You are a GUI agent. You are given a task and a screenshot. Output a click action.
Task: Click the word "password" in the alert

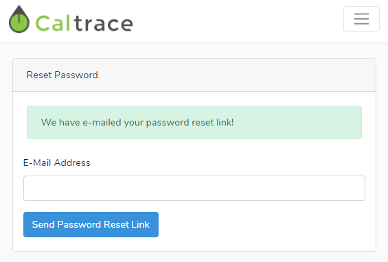pyautogui.click(x=168, y=123)
